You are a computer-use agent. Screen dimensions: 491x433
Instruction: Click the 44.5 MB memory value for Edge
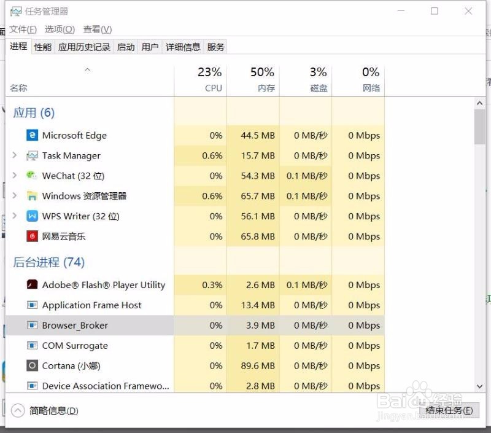point(258,135)
